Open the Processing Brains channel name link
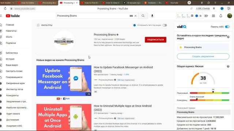234x131 pixels. coord(105,35)
